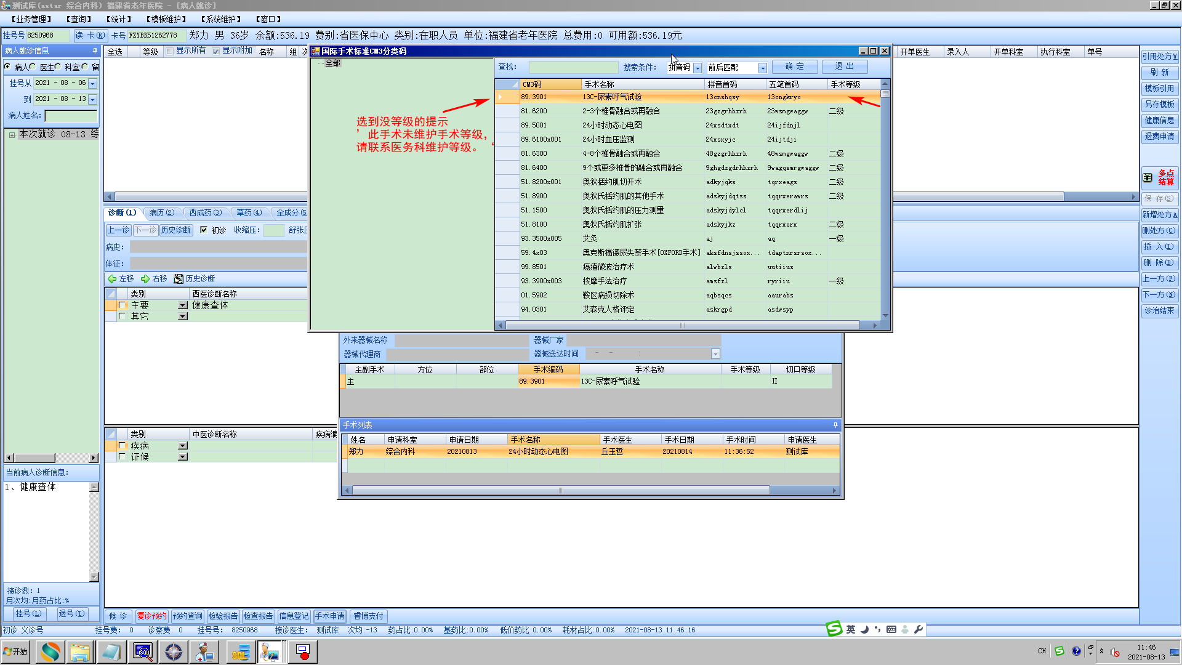Enable the 显示所有 checkbox
The height and width of the screenshot is (665, 1182).
pos(170,51)
